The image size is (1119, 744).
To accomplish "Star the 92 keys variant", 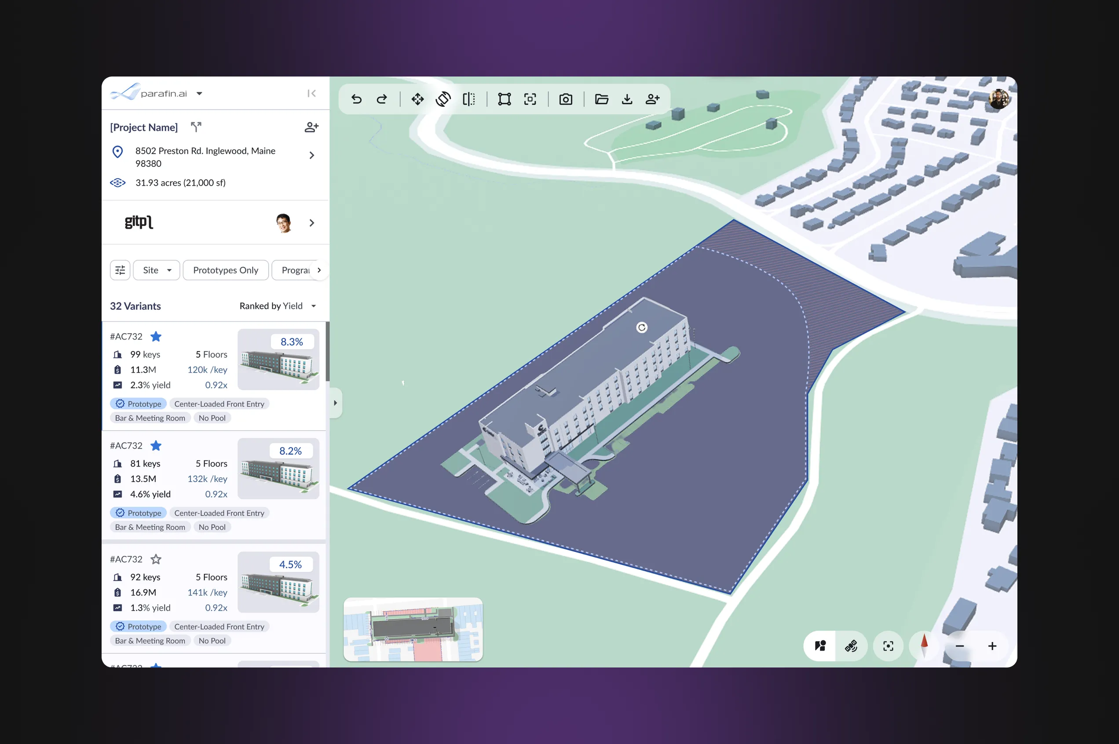I will click(156, 559).
